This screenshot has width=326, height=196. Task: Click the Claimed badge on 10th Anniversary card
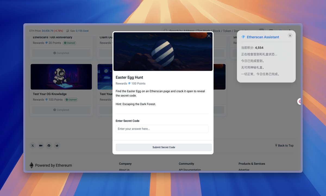tap(70, 43)
